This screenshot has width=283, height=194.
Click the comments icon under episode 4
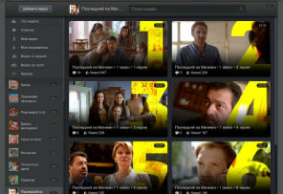pyautogui.click(x=177, y=133)
